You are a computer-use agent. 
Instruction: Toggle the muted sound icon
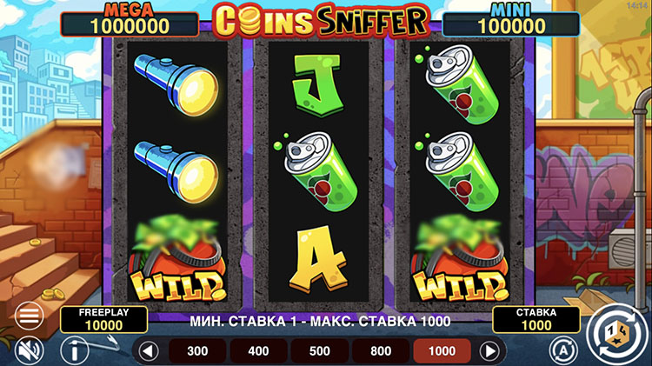click(29, 350)
